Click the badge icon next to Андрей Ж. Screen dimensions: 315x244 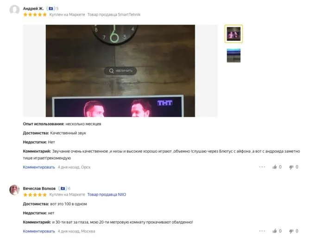51,8
